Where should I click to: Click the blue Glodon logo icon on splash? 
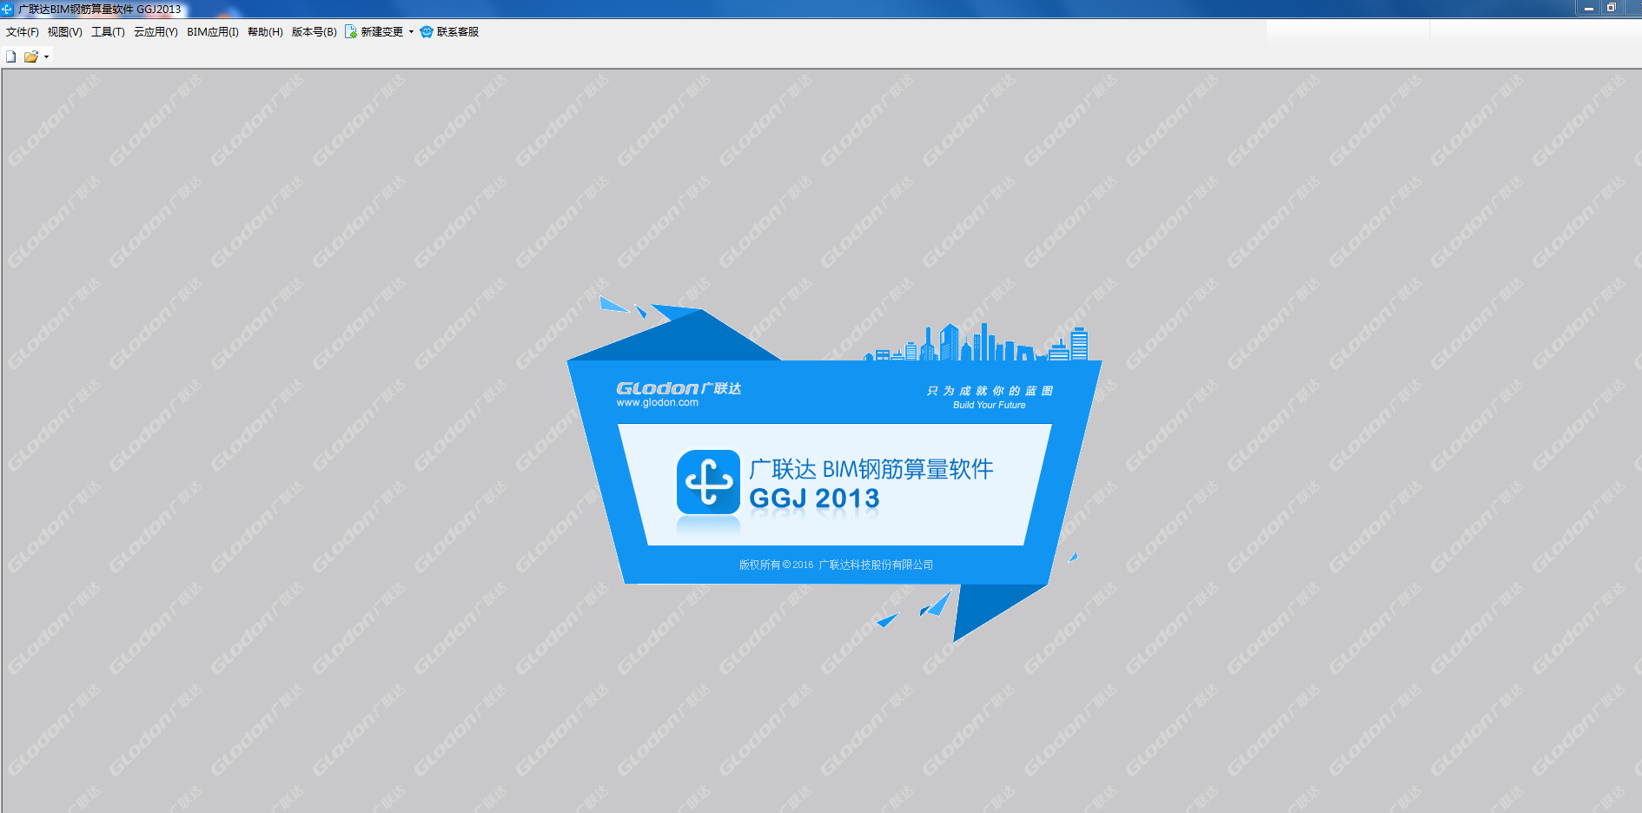click(x=708, y=482)
